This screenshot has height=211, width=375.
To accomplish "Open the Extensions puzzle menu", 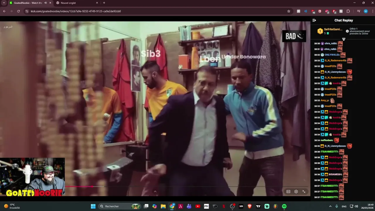I will 348,11.
